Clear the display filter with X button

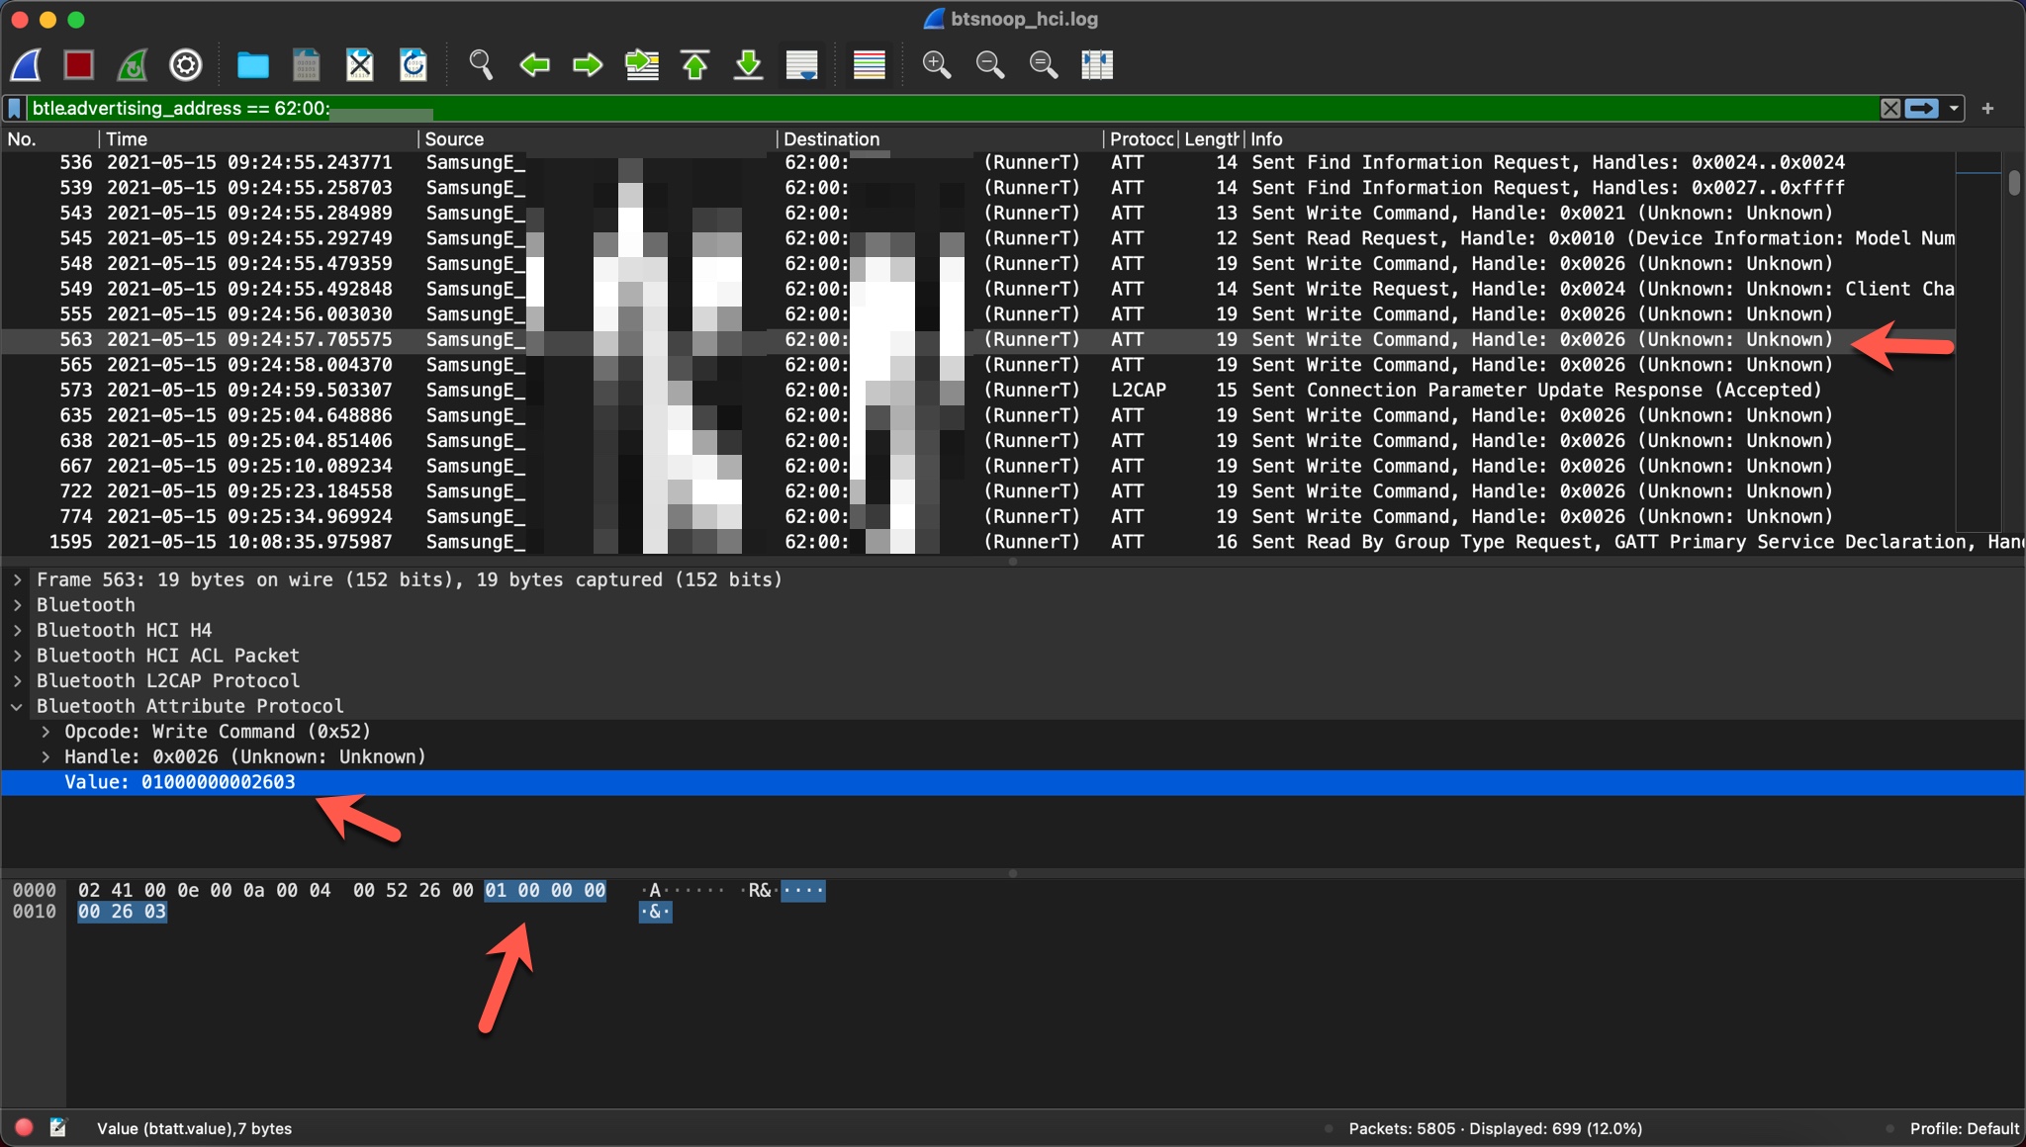coord(1889,109)
